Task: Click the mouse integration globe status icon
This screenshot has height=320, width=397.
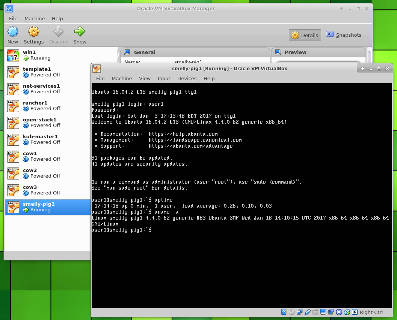Action: 347,312
